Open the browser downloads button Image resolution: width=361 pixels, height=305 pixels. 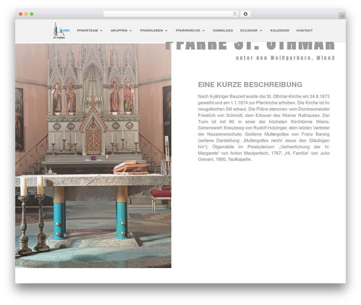point(245,14)
